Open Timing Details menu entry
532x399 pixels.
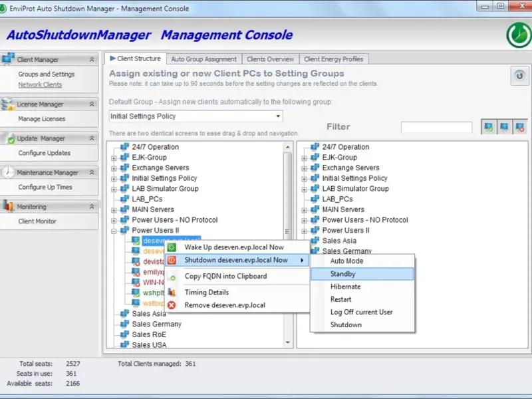click(x=237, y=292)
